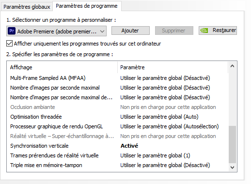251x184 pixels.
Task: Click the scroll down arrow in settings list
Action: pyautogui.click(x=232, y=168)
